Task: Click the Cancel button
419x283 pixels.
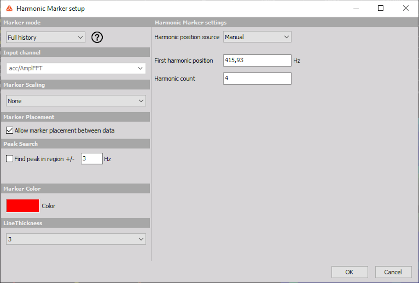Action: pyautogui.click(x=393, y=272)
